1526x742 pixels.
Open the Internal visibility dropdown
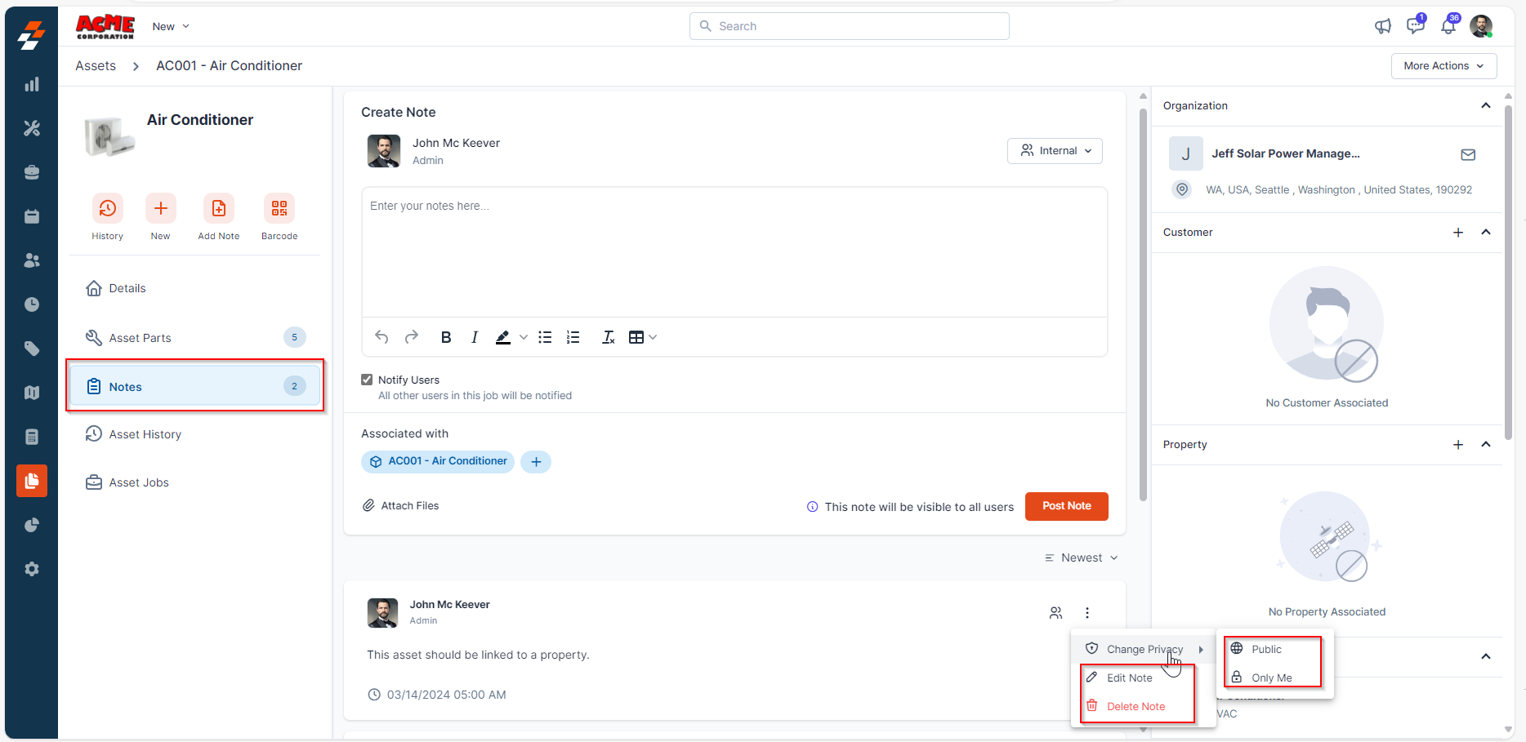[1055, 151]
